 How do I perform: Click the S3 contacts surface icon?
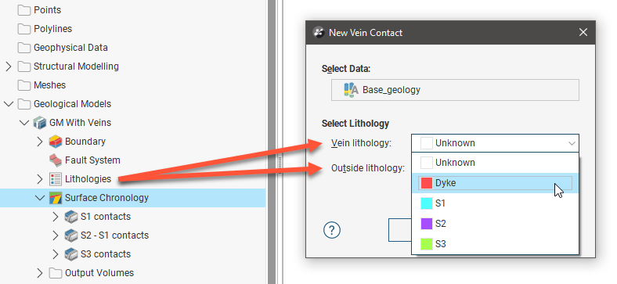[71, 254]
